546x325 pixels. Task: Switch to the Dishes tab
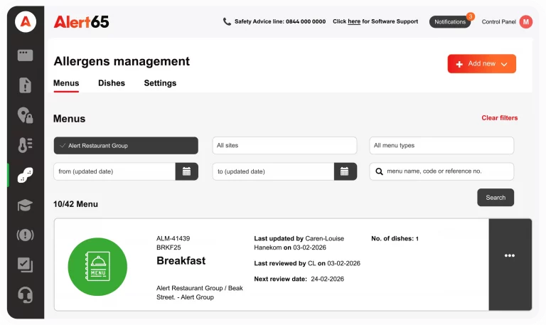click(x=112, y=83)
